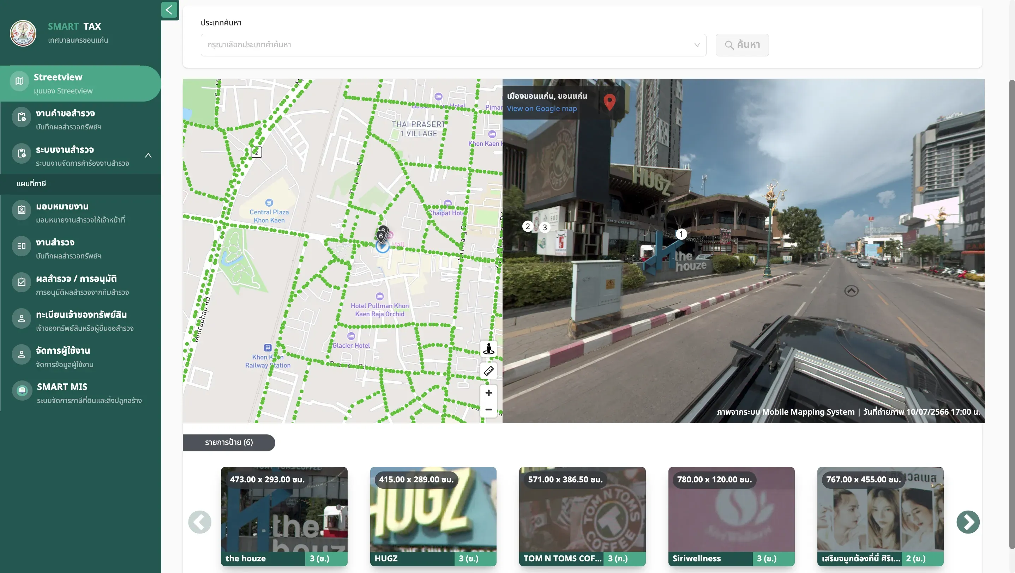Select marker 1 in the street view
Screen dimensions: 1015x573
click(681, 234)
